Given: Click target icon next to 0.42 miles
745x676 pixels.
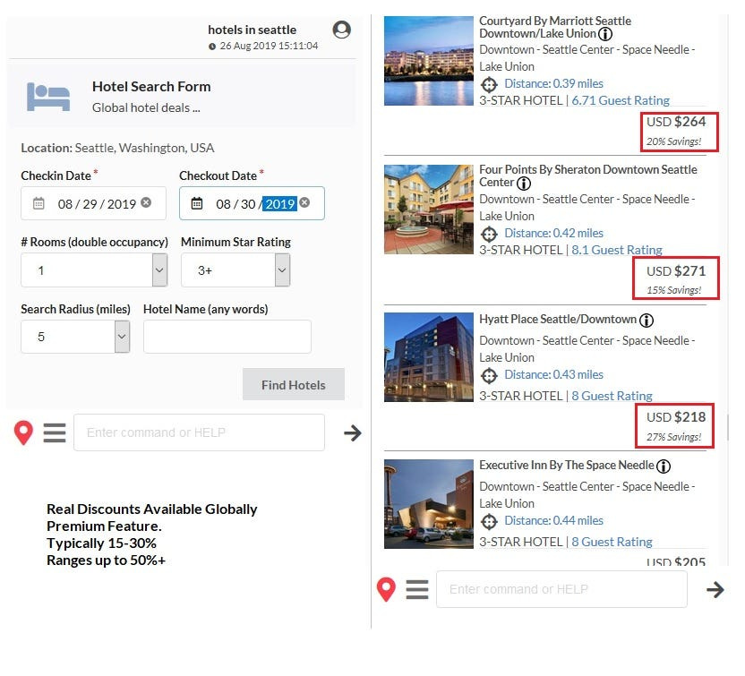Looking at the screenshot, I should [x=489, y=235].
